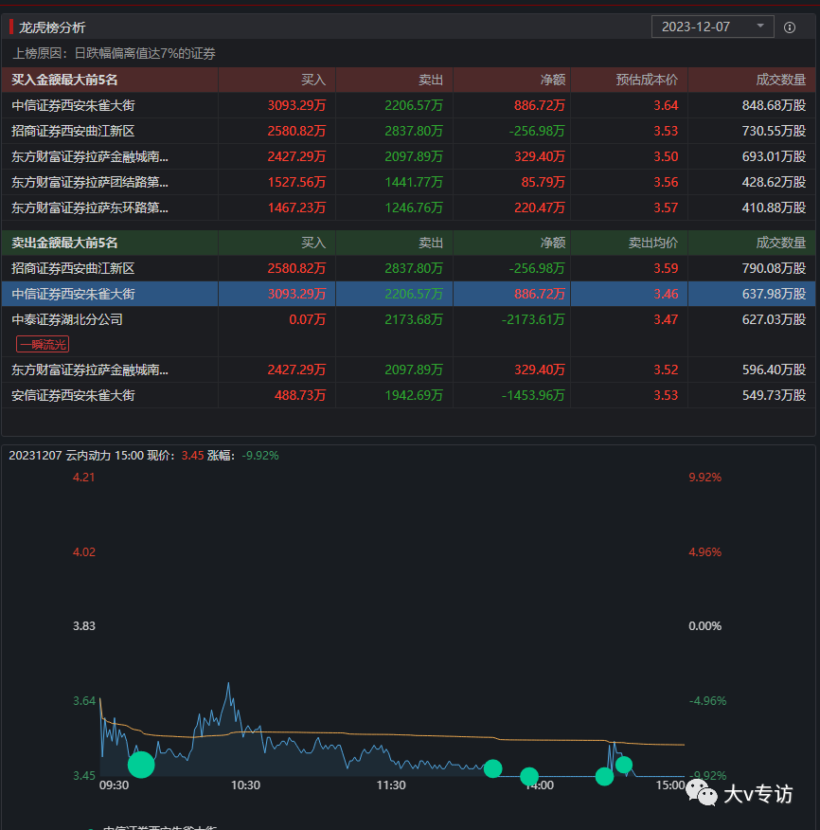
Task: Click the 4.02 price axis label
Action: 84,552
